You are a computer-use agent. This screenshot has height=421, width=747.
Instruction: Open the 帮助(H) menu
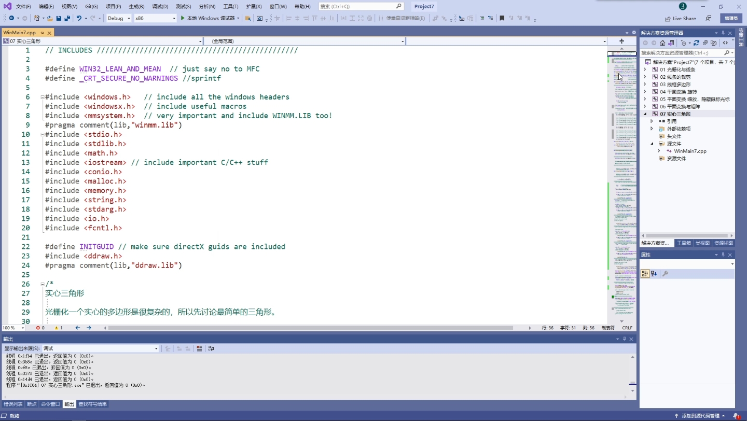click(x=302, y=7)
